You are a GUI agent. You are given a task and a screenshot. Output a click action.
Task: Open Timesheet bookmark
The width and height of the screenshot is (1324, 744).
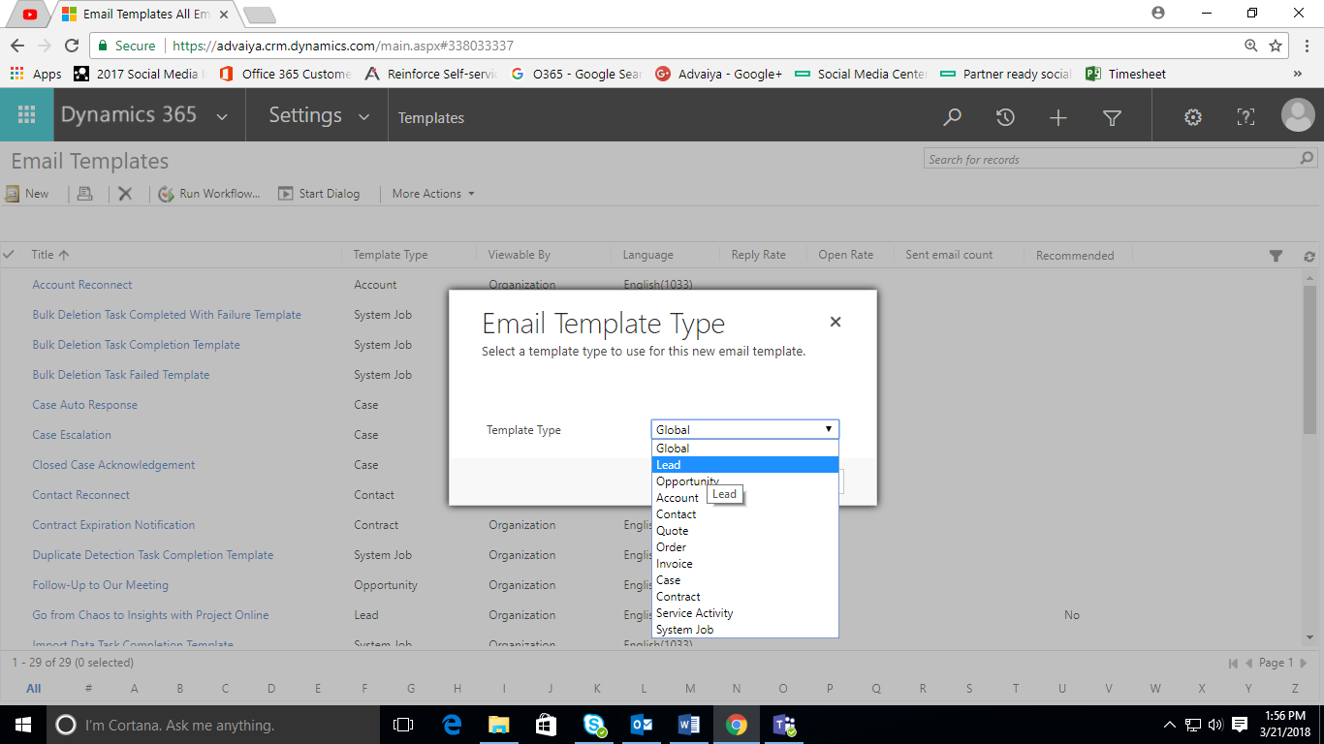pyautogui.click(x=1125, y=74)
